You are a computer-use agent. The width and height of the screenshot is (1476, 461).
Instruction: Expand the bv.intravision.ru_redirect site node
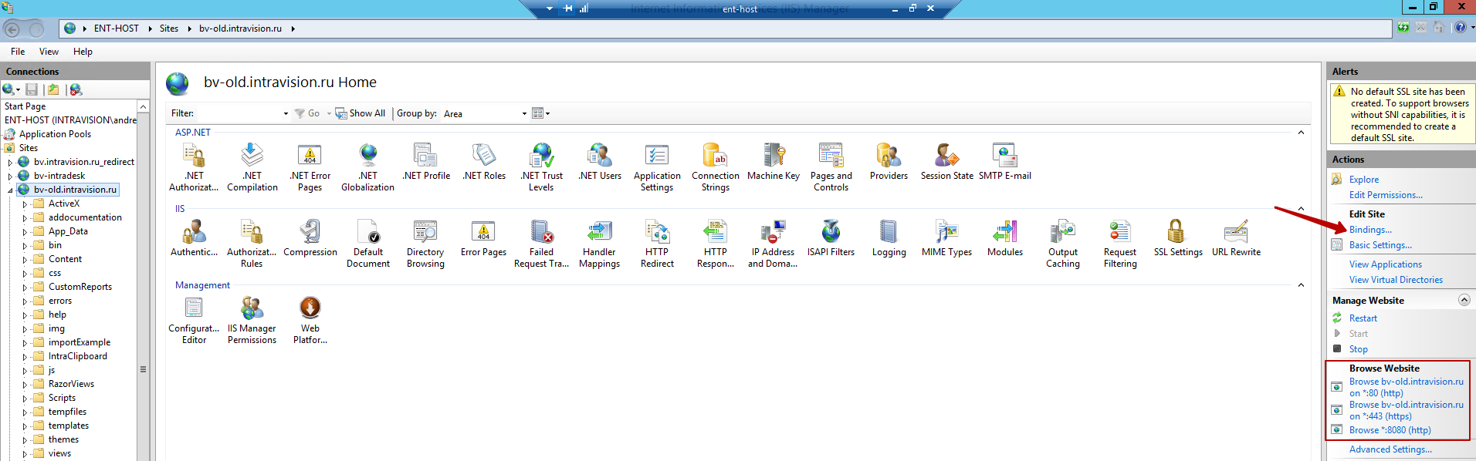point(10,163)
